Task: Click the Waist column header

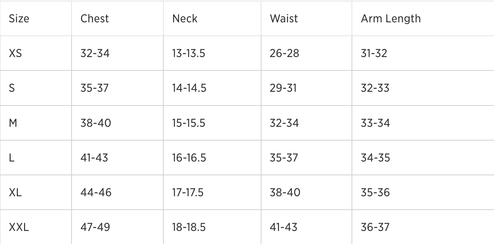Action: 284,19
